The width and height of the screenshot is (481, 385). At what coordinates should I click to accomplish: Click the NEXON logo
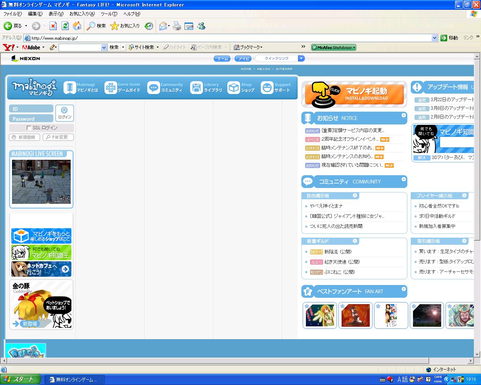pyautogui.click(x=26, y=58)
